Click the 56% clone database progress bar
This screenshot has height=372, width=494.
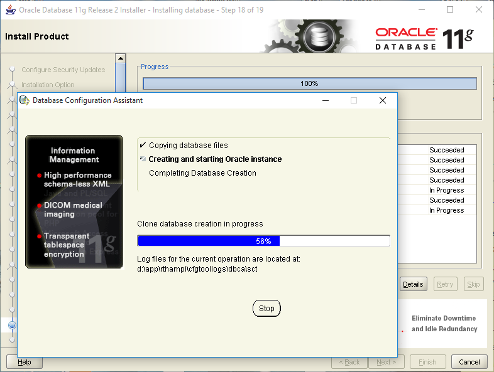click(x=264, y=241)
